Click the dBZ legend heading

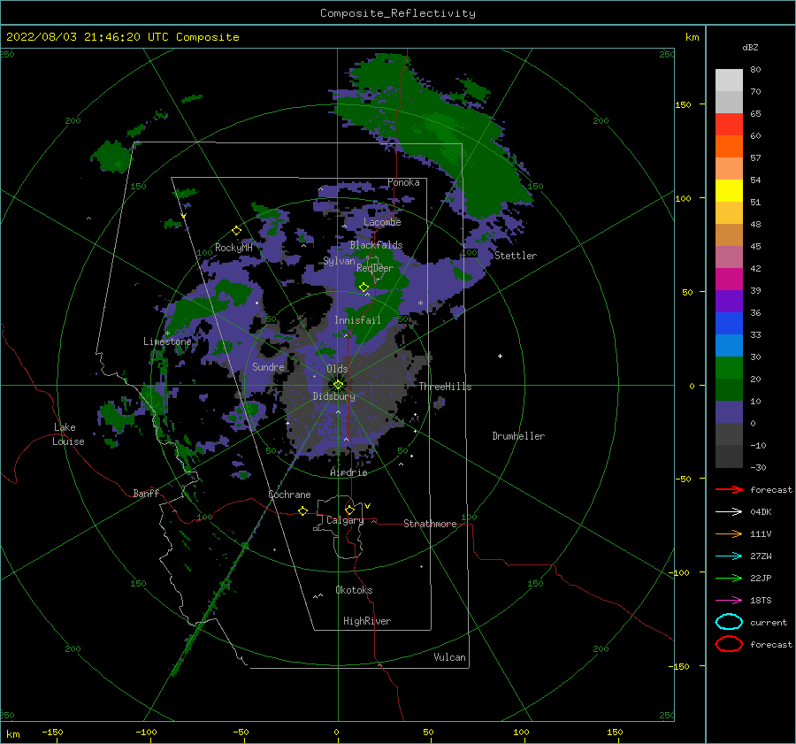(x=750, y=47)
